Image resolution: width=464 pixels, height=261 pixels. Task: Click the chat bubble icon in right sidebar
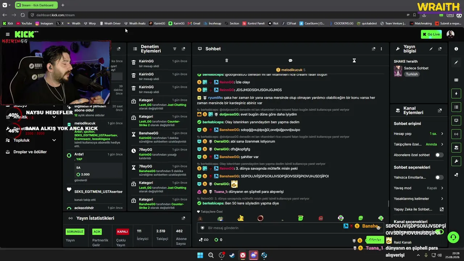coord(456,120)
